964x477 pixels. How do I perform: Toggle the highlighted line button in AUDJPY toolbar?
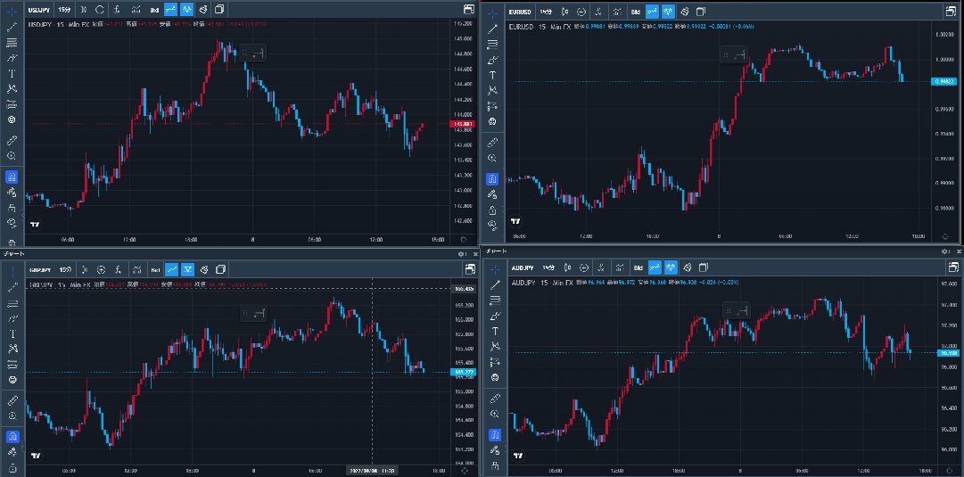point(655,267)
